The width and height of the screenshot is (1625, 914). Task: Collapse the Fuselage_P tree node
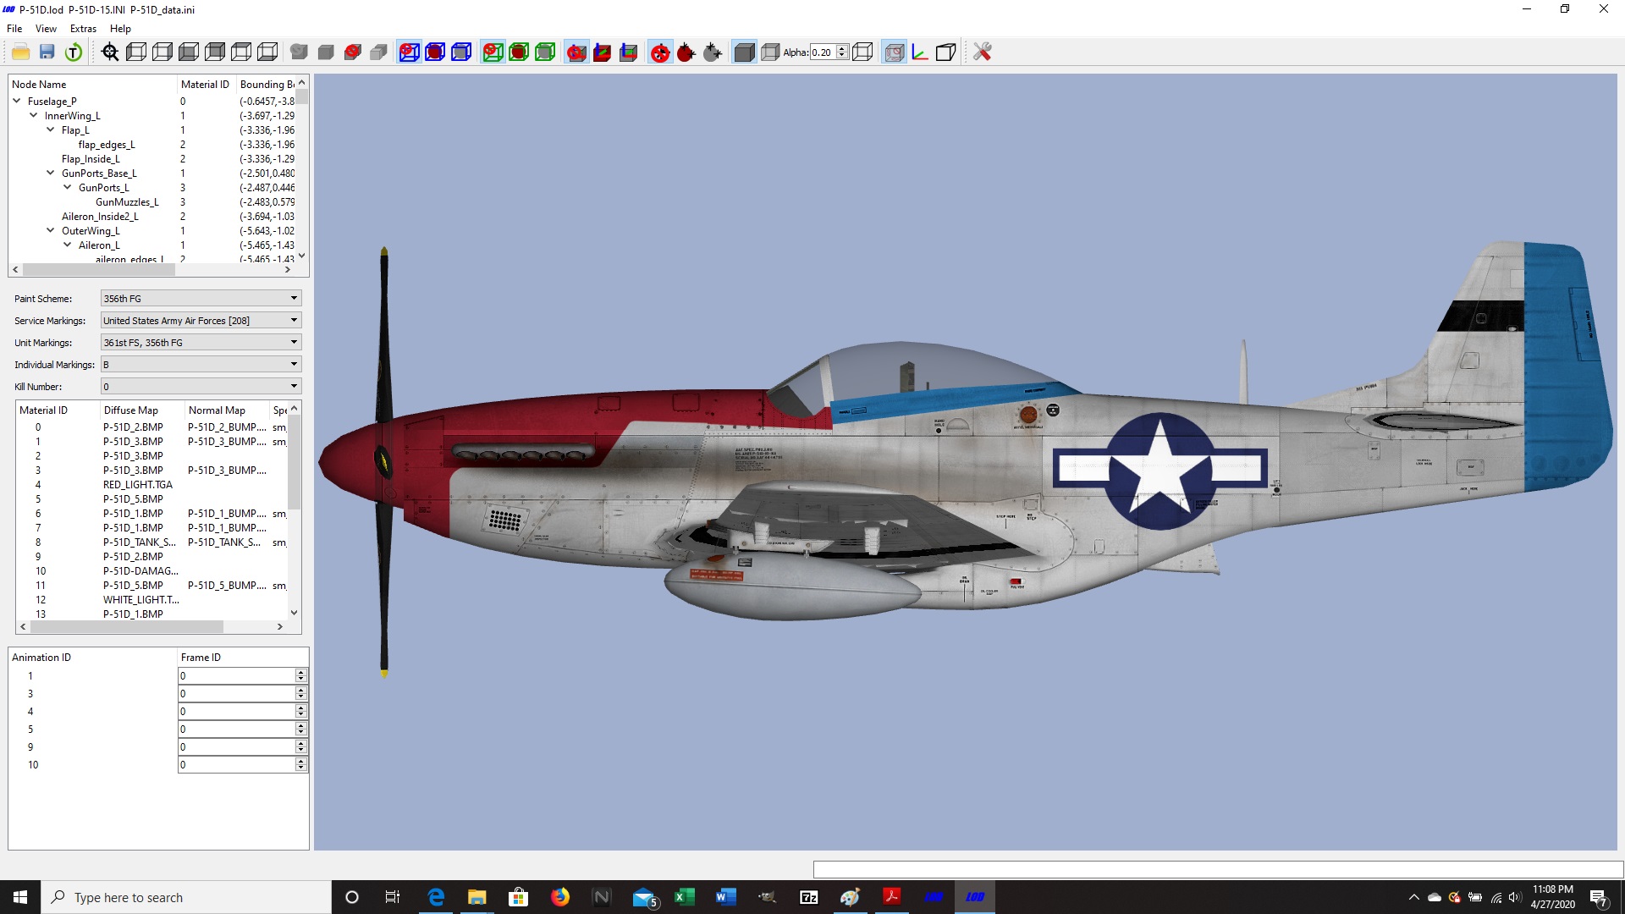[17, 101]
